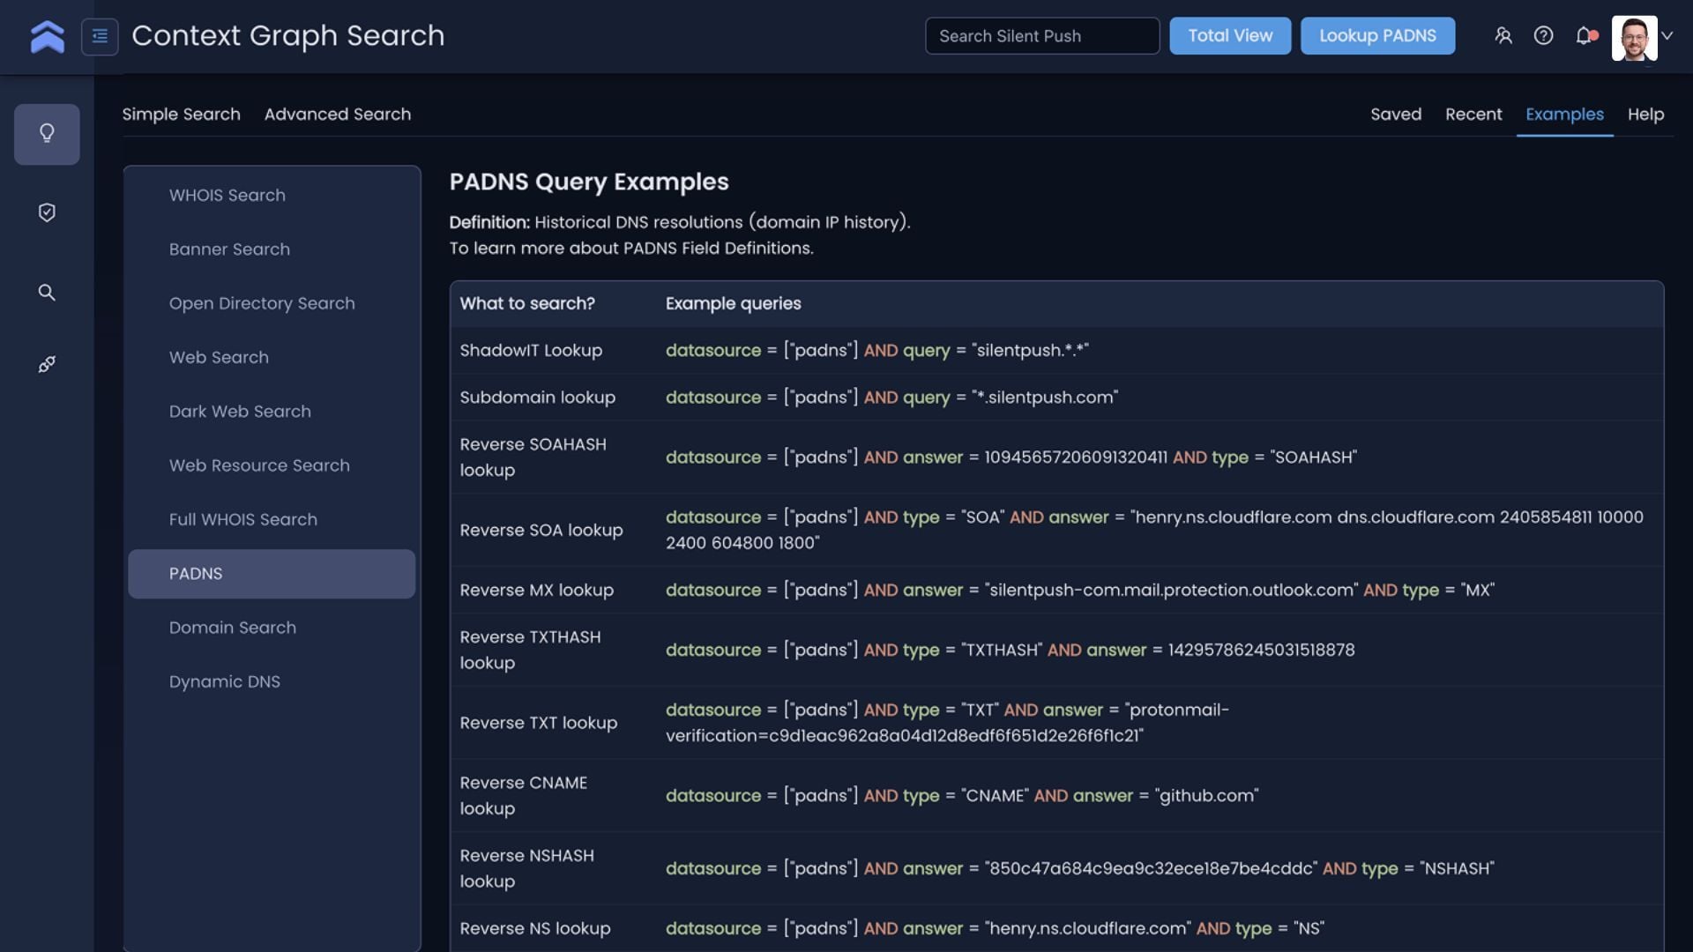Click the user group icon

coord(1503,36)
